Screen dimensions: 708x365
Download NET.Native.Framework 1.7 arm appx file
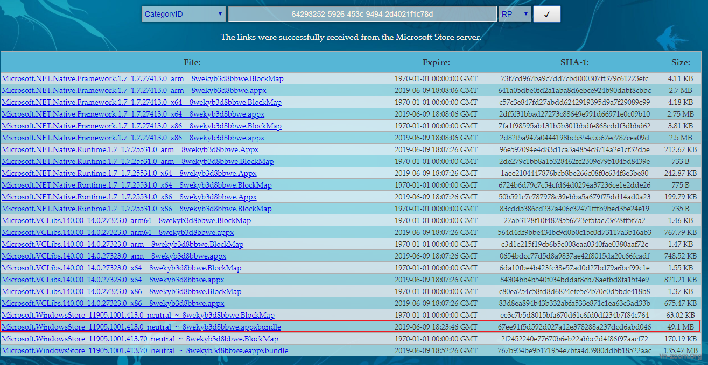[x=134, y=90]
